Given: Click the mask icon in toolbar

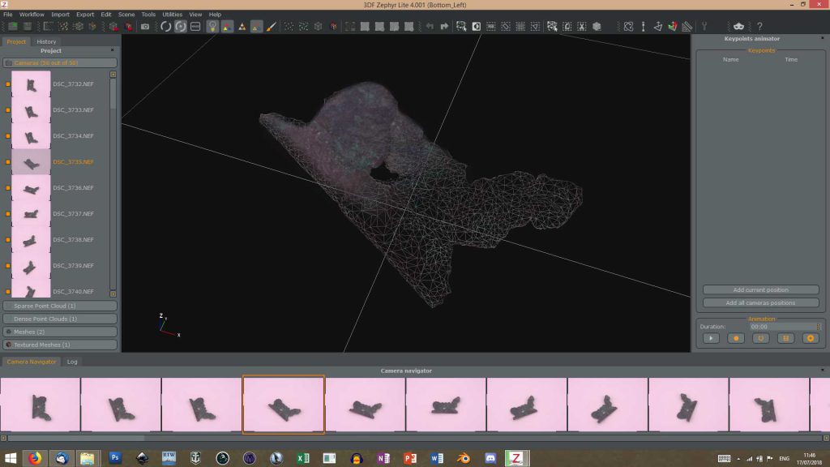Looking at the screenshot, I should point(738,27).
